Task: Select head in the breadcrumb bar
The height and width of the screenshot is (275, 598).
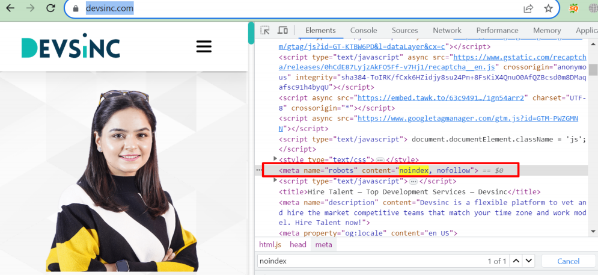Action: [x=298, y=244]
